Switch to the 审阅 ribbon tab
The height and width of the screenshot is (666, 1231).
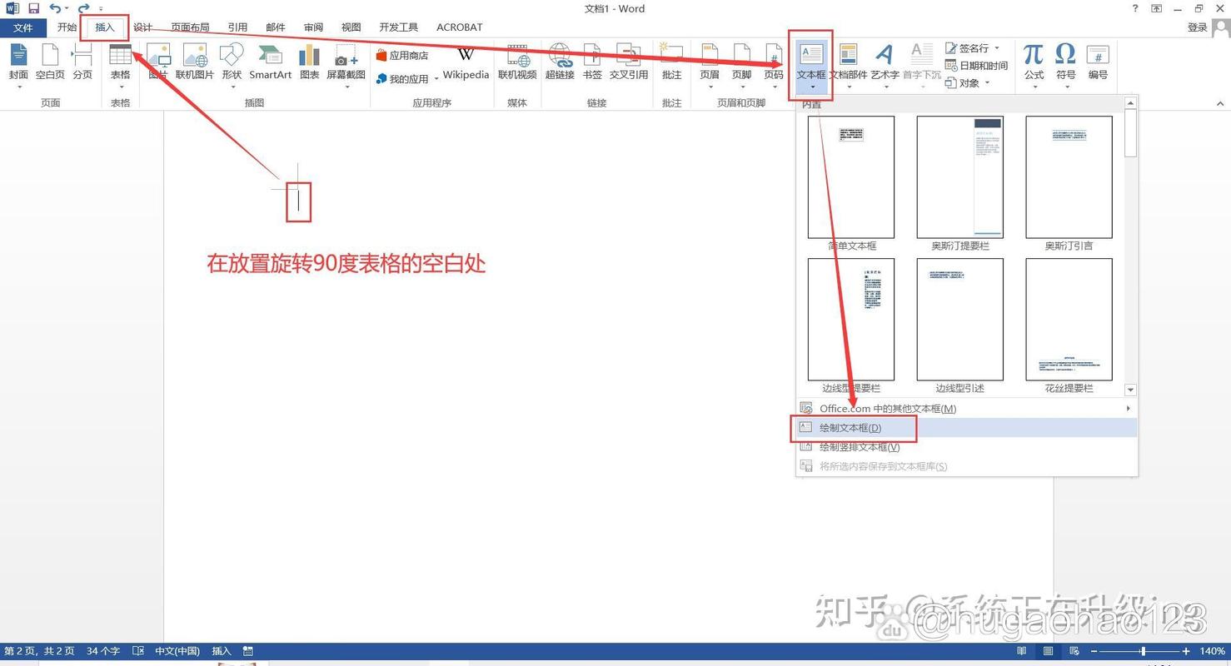point(312,27)
